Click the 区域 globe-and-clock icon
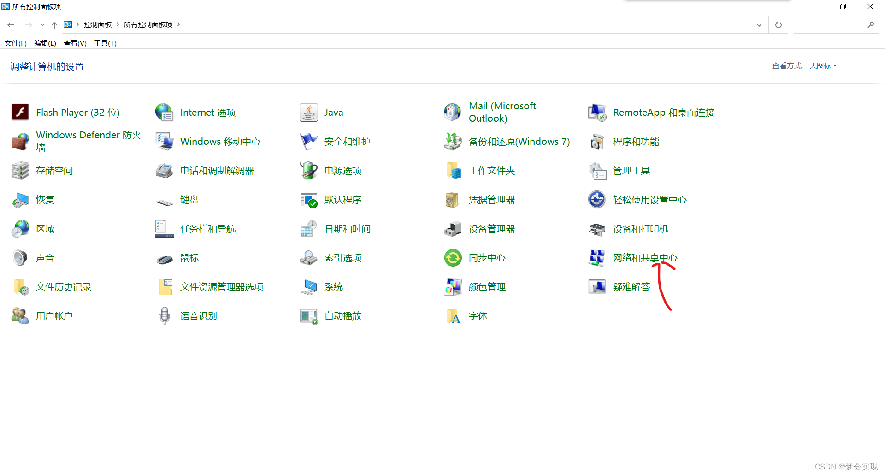The height and width of the screenshot is (475, 885). (x=20, y=228)
